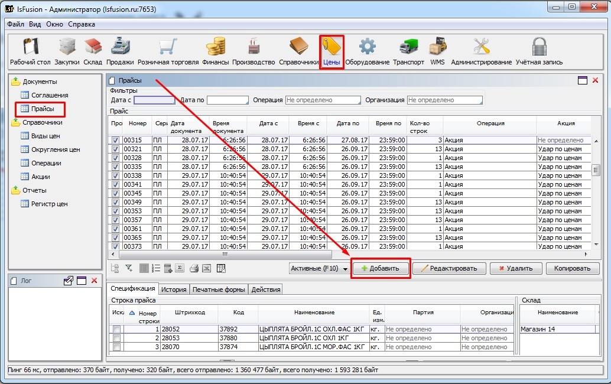The image size is (611, 384).
Task: Open the Организация filter dropdown
Action: pyautogui.click(x=444, y=100)
